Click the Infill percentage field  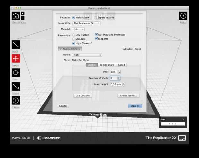point(114,72)
